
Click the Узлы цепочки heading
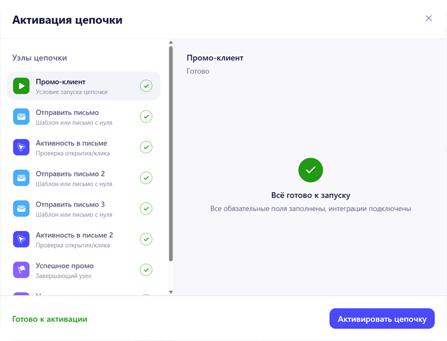click(x=40, y=58)
